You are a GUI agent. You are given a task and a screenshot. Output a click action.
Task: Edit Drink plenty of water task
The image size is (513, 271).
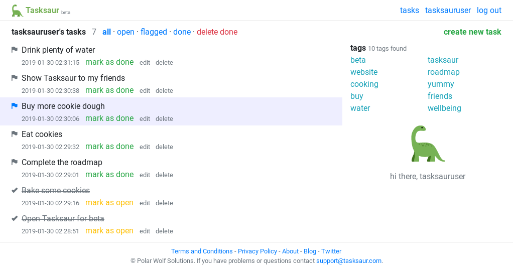click(145, 63)
